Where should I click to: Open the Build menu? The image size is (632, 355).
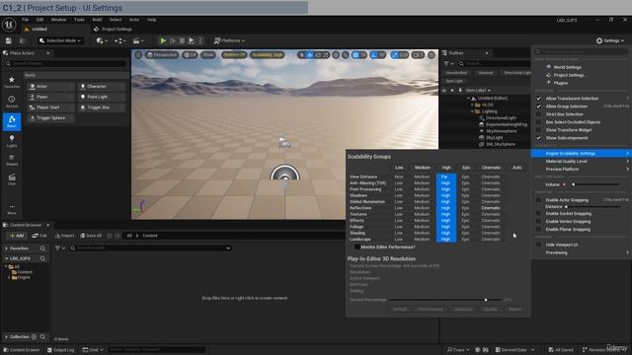point(97,20)
